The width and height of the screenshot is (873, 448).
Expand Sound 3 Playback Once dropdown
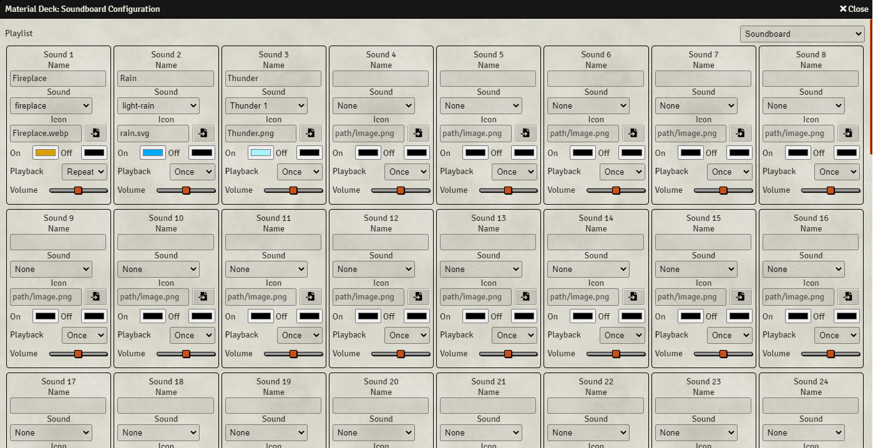pyautogui.click(x=300, y=172)
